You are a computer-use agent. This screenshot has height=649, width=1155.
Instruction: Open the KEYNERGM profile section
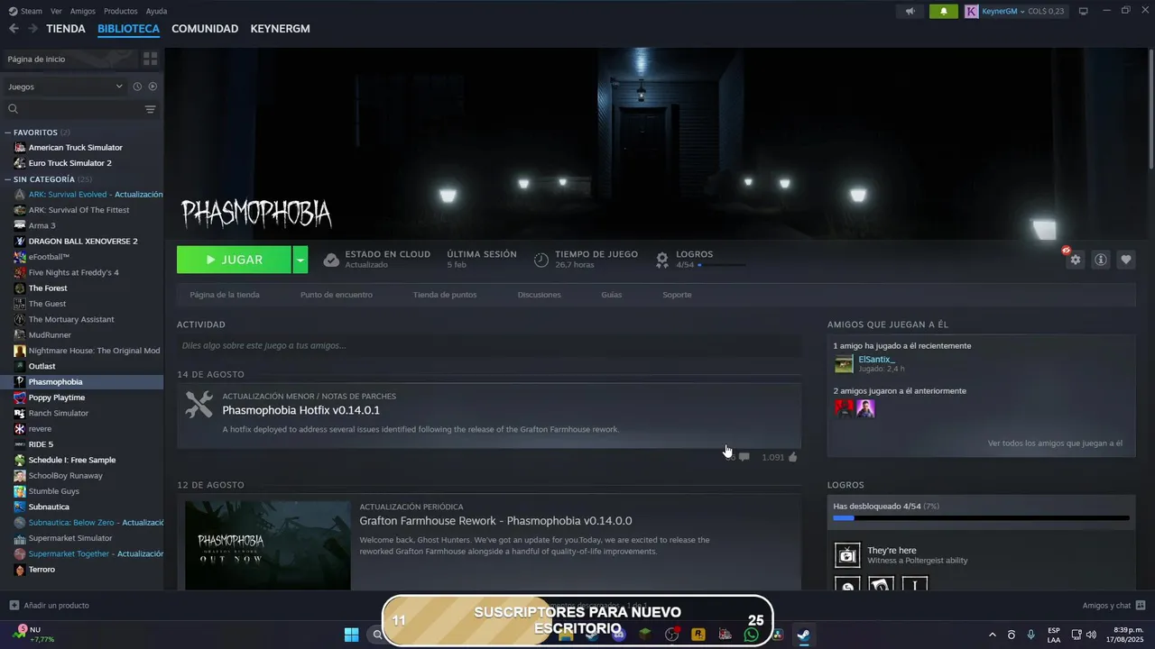[x=280, y=29]
